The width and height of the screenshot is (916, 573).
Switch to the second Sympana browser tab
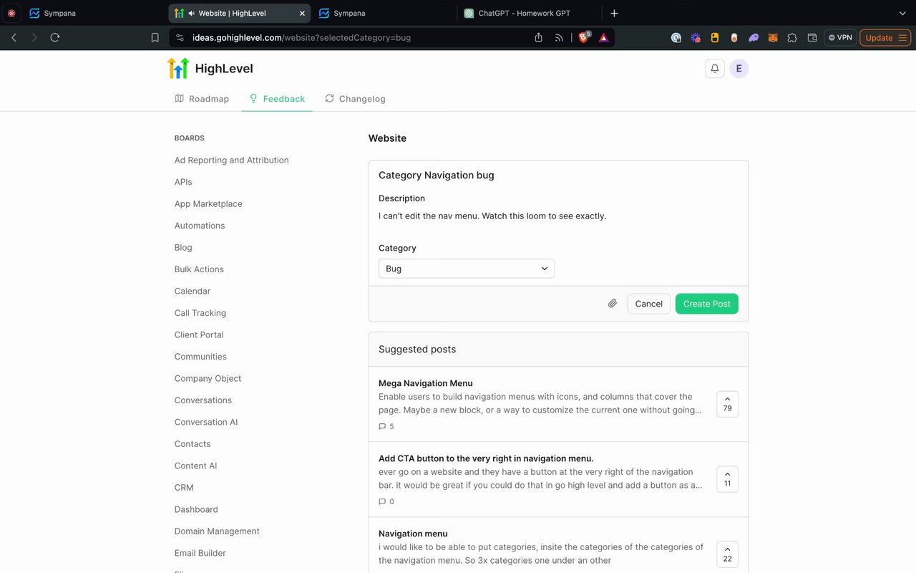click(383, 13)
